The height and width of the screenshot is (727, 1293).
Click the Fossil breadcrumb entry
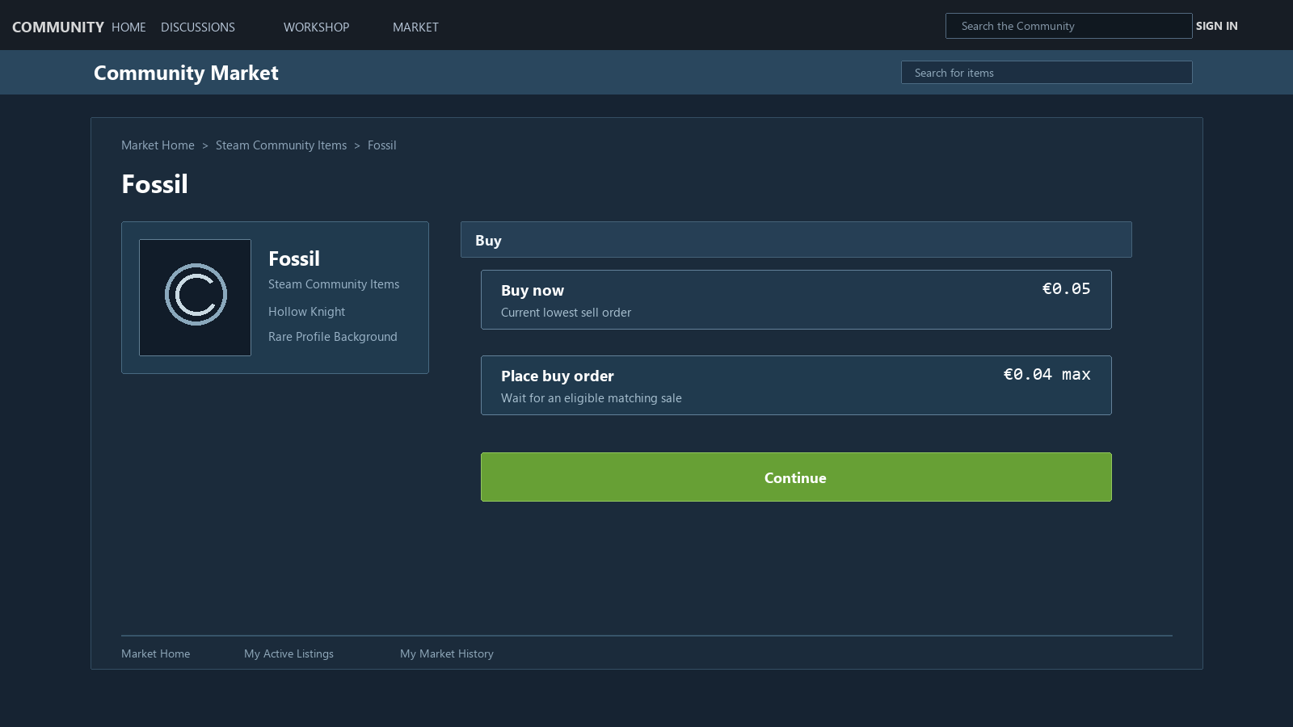coord(381,145)
